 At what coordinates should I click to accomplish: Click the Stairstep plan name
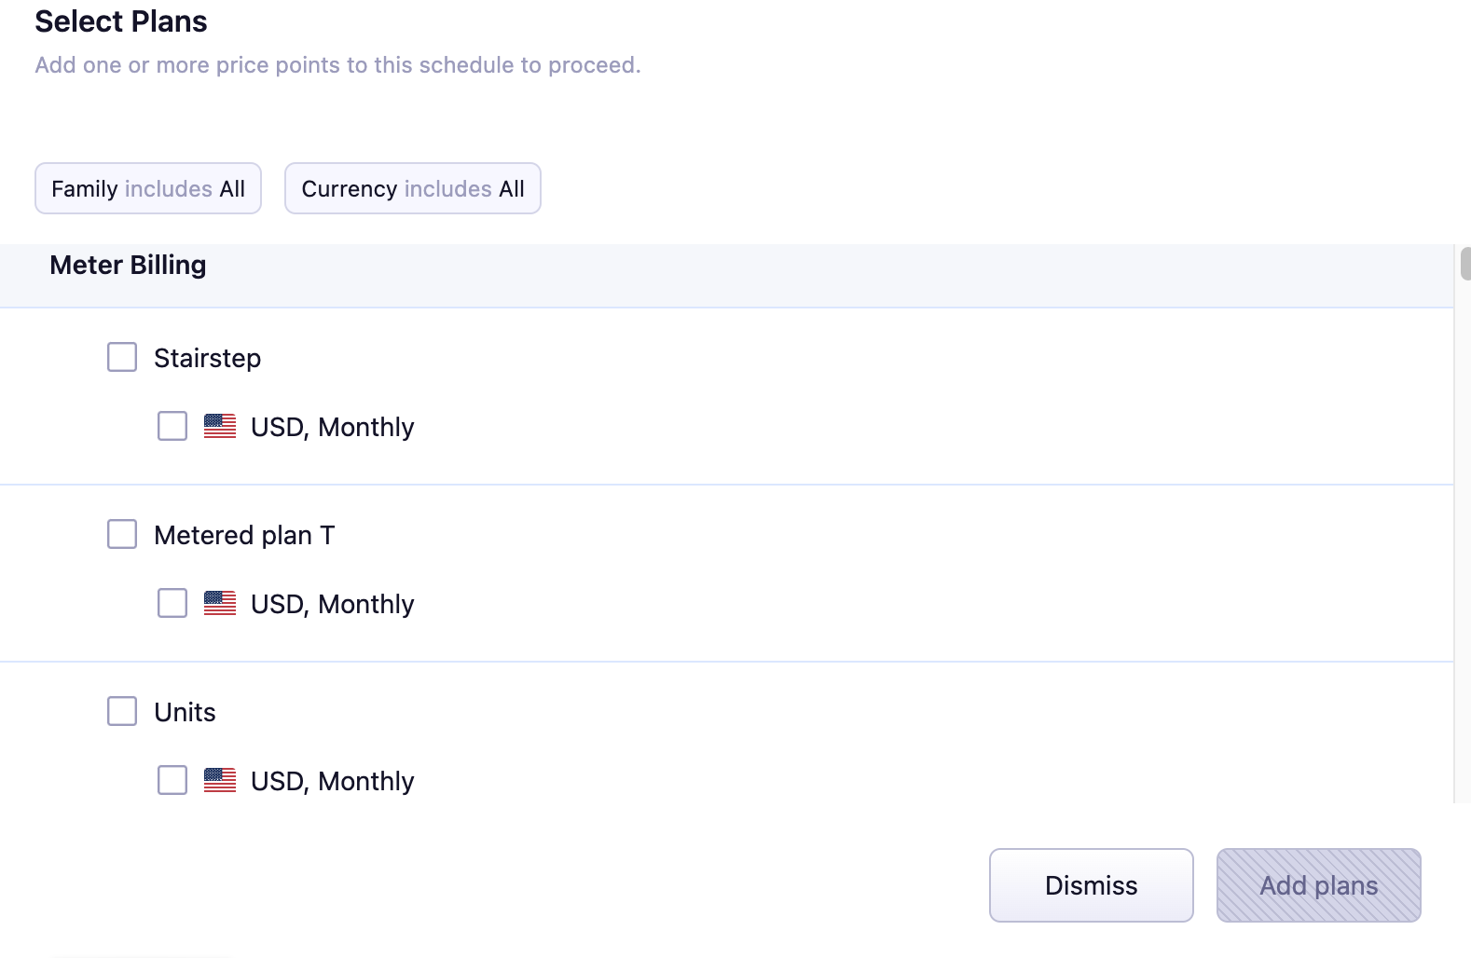(x=207, y=358)
